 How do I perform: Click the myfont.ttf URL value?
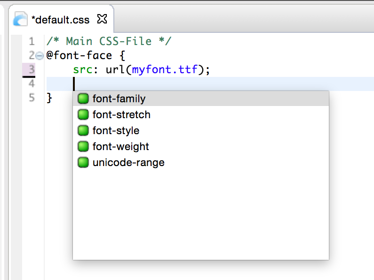pos(165,70)
